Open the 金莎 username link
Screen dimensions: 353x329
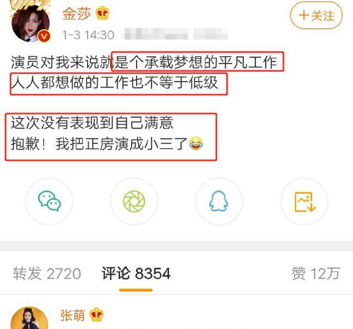click(x=77, y=14)
